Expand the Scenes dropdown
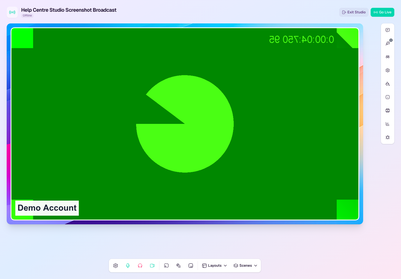This screenshot has height=279, width=401. (x=245, y=266)
